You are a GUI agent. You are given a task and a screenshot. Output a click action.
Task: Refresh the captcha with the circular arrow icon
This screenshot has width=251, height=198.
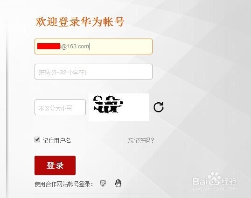click(x=159, y=107)
